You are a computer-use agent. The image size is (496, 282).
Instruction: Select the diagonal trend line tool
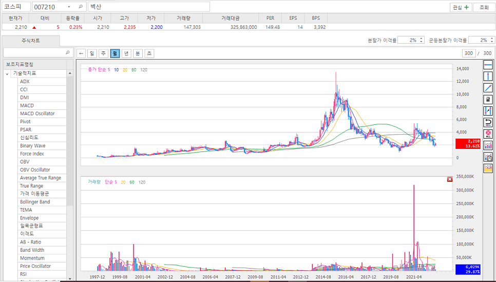click(x=488, y=88)
